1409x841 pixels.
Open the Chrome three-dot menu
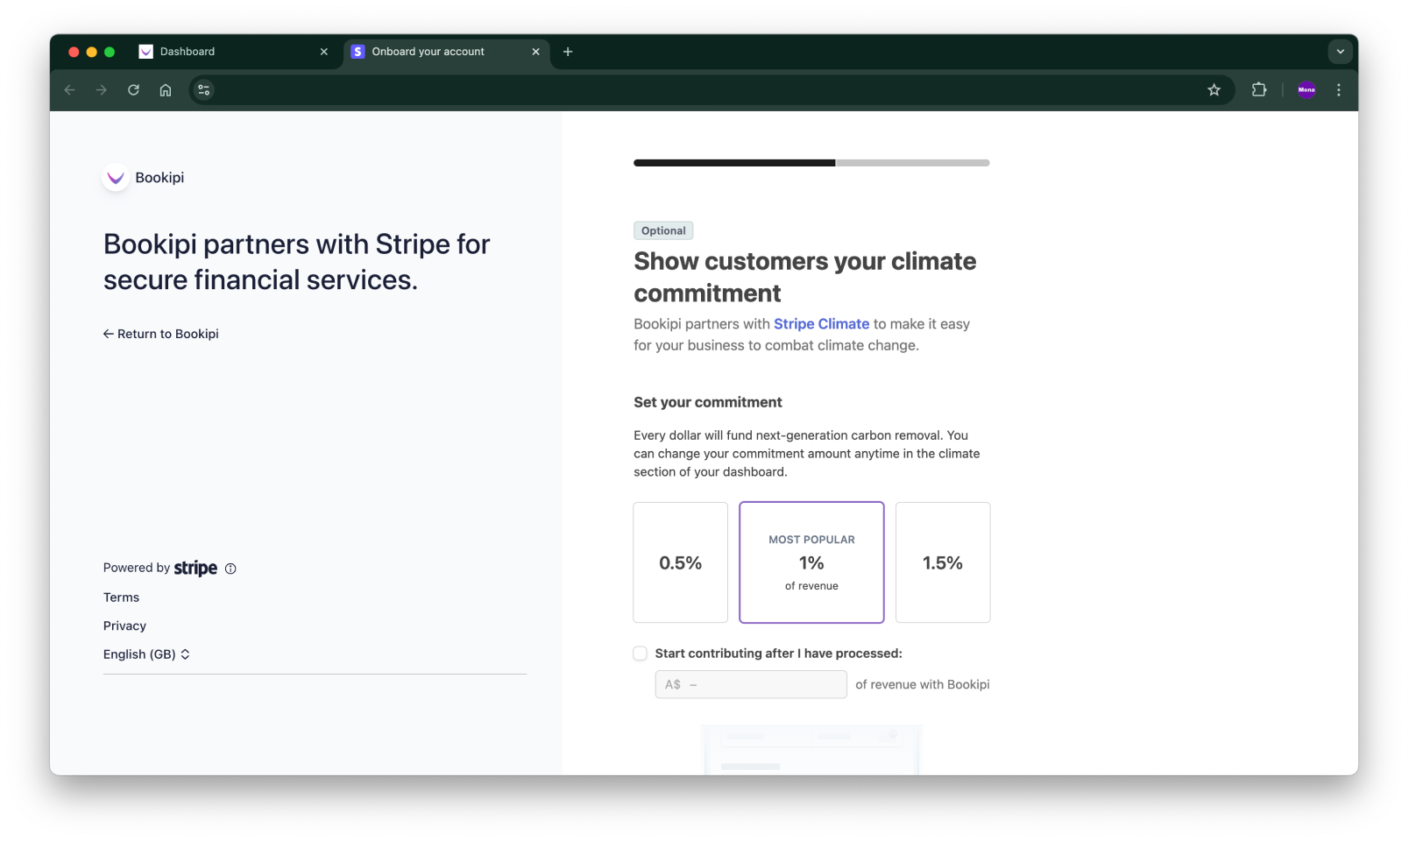pyautogui.click(x=1338, y=89)
